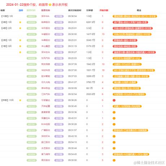Click the purple badge in the 广博股份 row
Screen dimensions: 166x166
[59, 130]
